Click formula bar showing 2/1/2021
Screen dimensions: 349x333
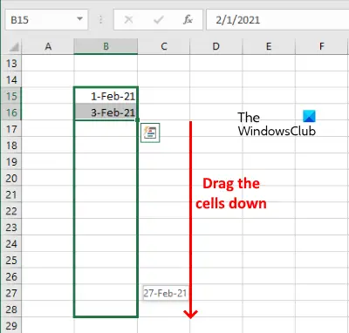(x=277, y=19)
